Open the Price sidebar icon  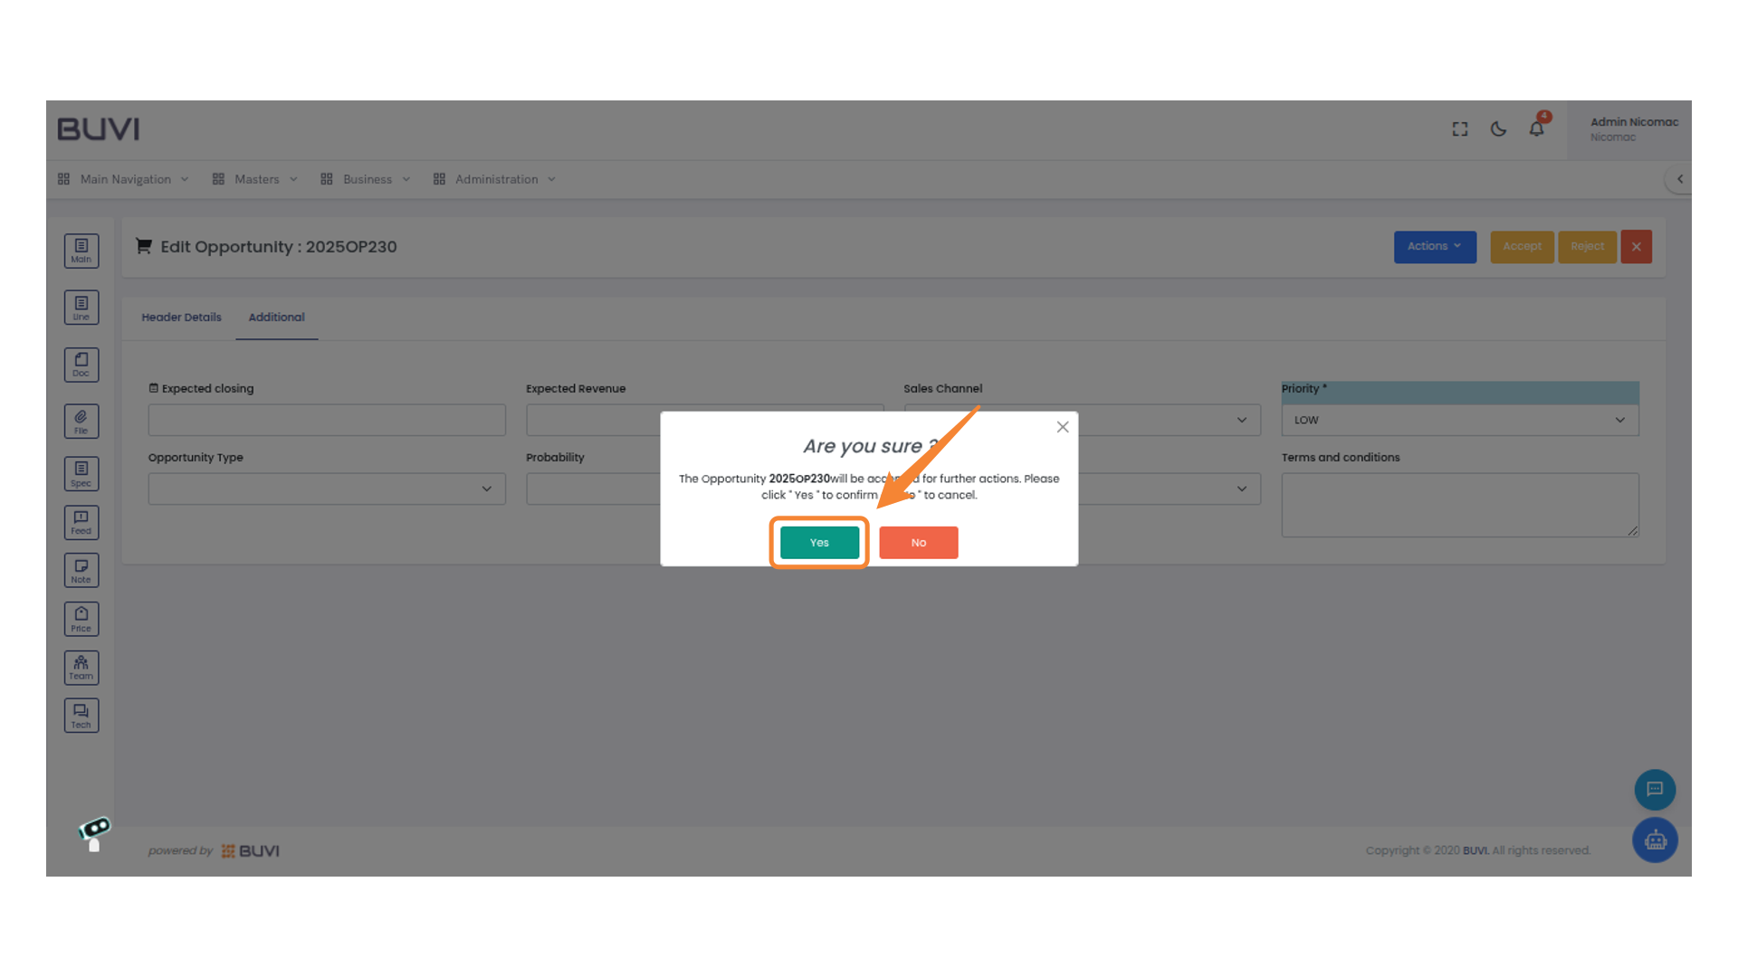pos(81,619)
